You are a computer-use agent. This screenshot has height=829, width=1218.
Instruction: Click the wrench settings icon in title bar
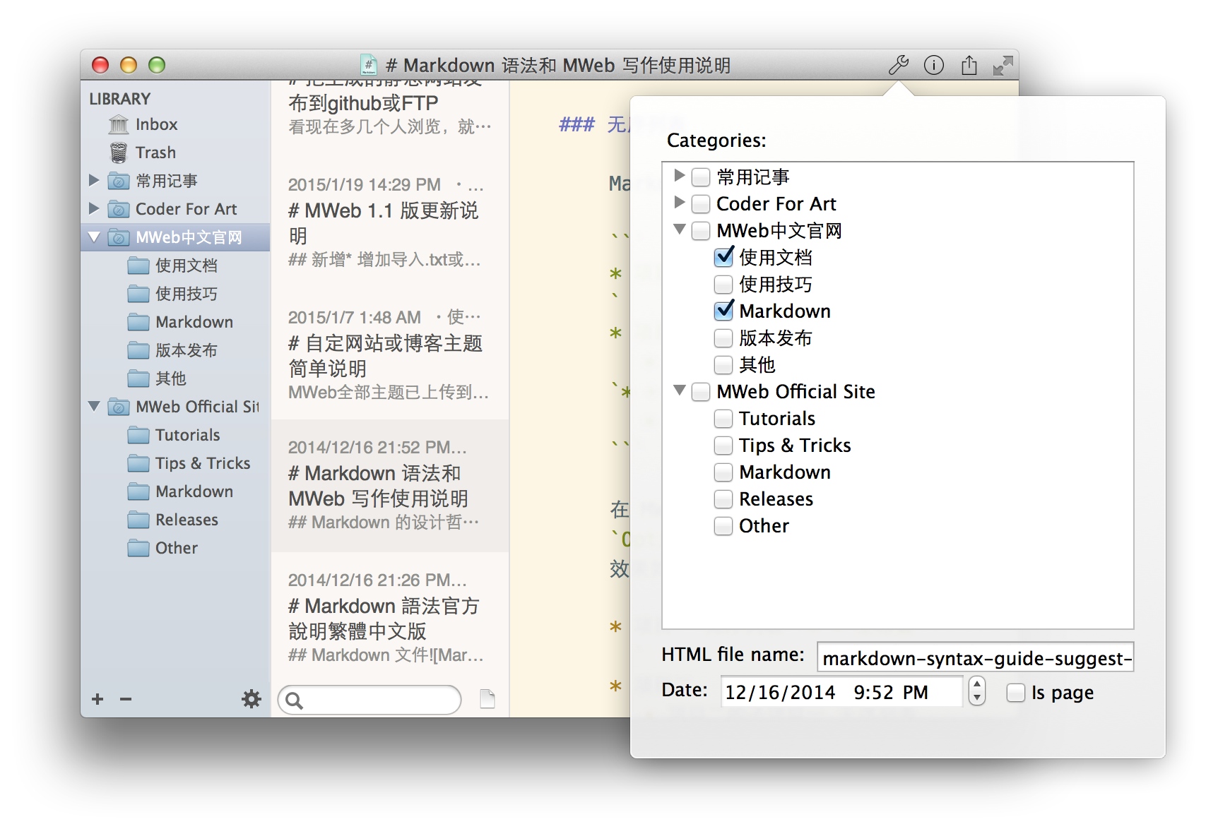[x=898, y=66]
